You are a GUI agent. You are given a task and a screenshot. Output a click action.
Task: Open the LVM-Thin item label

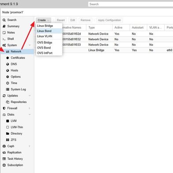pyautogui.click(x=17, y=127)
